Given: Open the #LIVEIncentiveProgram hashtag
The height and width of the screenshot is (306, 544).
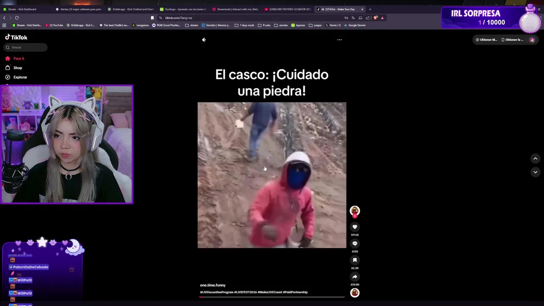Looking at the screenshot, I should (217, 292).
